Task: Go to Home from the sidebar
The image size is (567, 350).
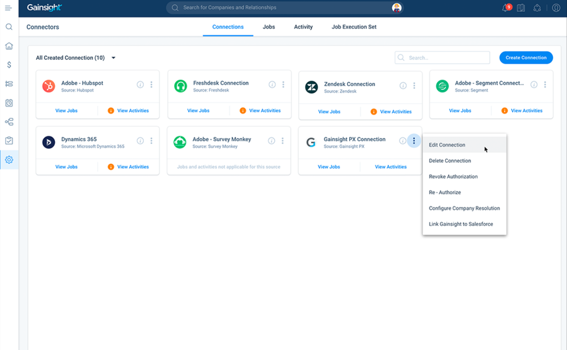Action: 9,46
